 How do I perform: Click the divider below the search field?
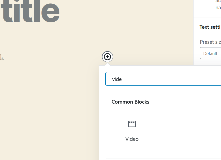[163, 92]
